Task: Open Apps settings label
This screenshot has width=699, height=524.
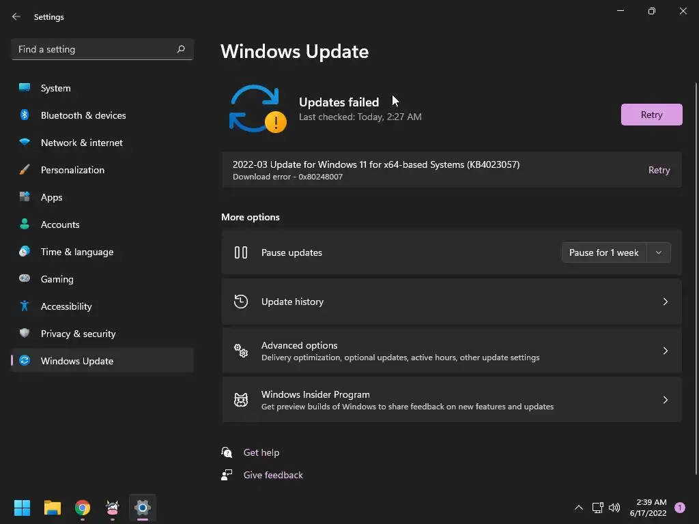Action: (51, 197)
